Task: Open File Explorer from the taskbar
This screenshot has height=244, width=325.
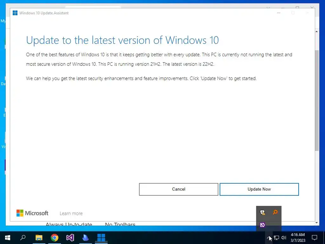Action: pyautogui.click(x=39, y=238)
